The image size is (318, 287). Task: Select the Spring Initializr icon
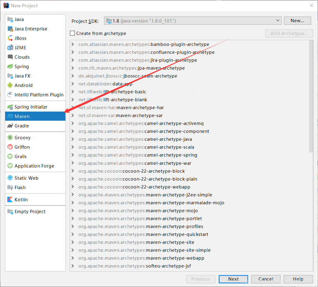[10, 107]
